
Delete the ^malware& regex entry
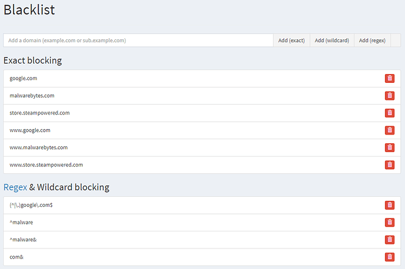[390, 240]
